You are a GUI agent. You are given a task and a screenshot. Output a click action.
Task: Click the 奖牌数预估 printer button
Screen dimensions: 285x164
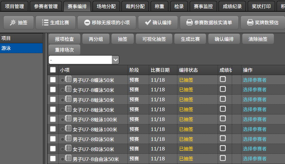pos(262,23)
